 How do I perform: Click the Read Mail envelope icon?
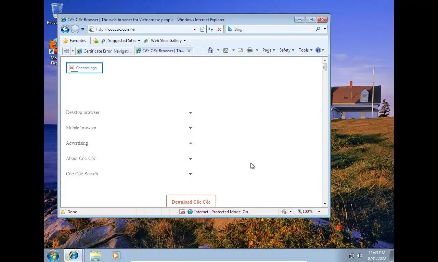240,50
